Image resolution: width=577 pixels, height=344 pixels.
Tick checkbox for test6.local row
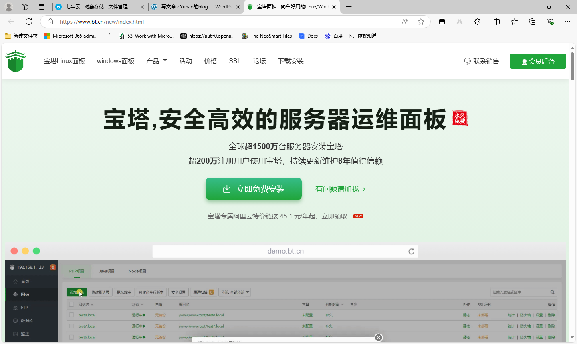72,337
